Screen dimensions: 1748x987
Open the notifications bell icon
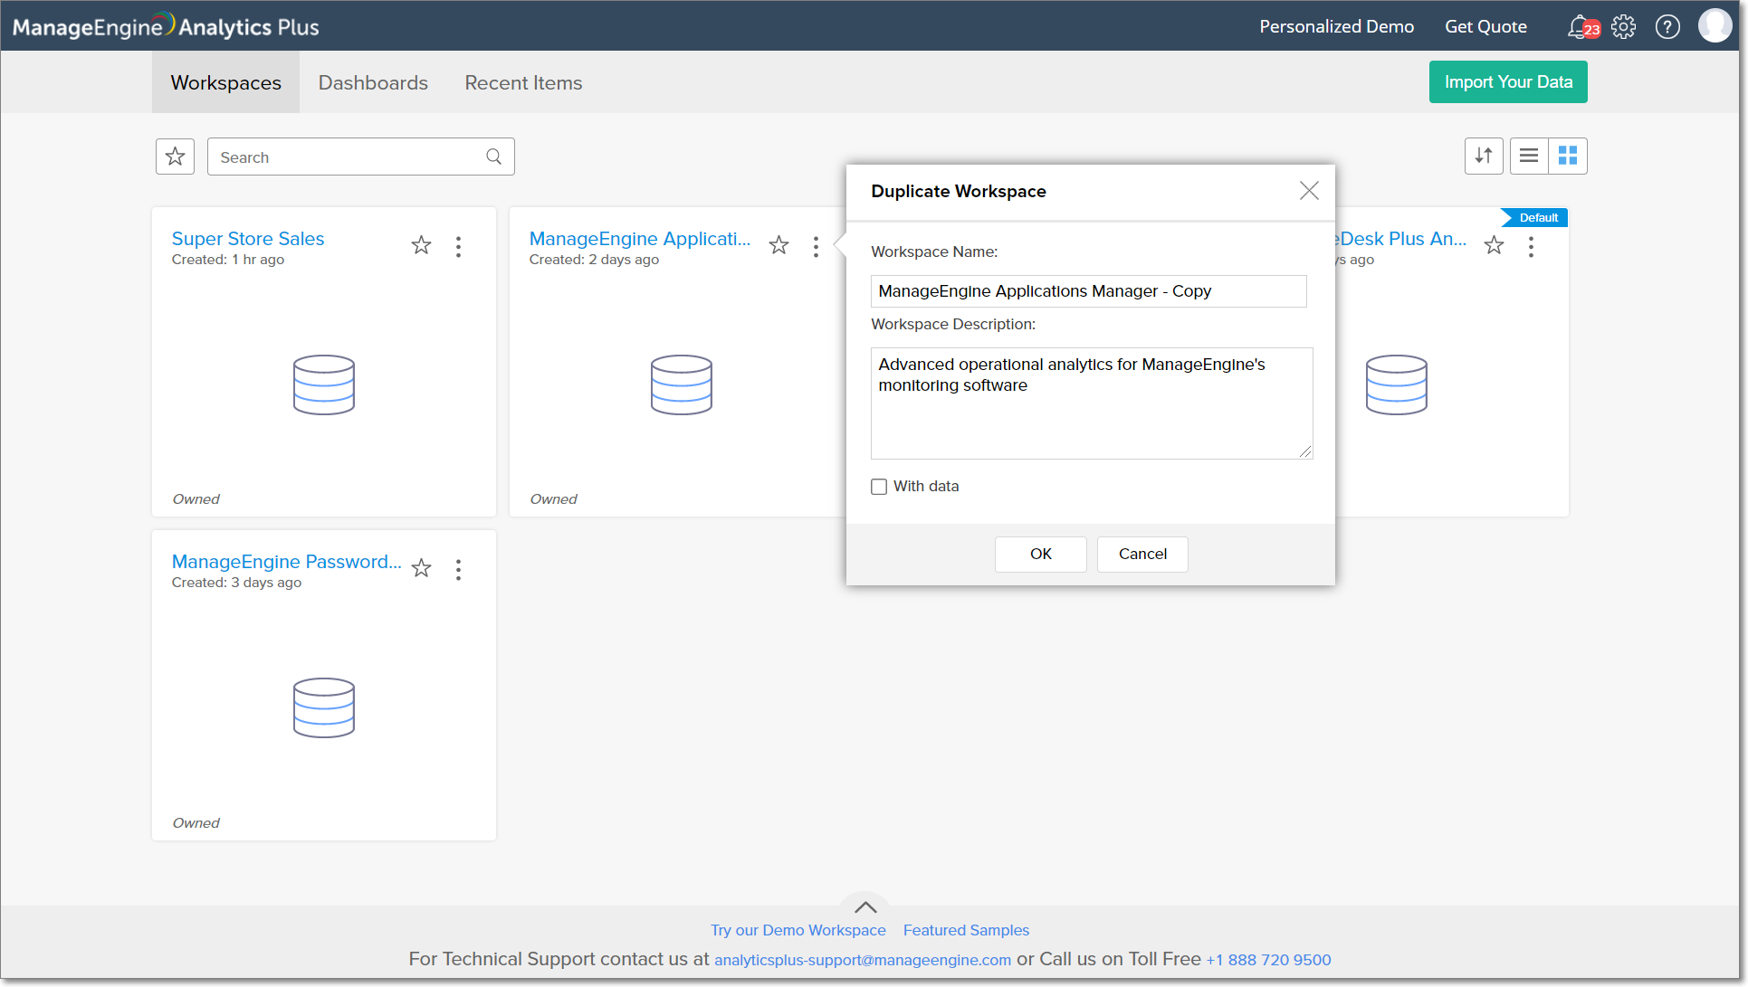point(1579,26)
